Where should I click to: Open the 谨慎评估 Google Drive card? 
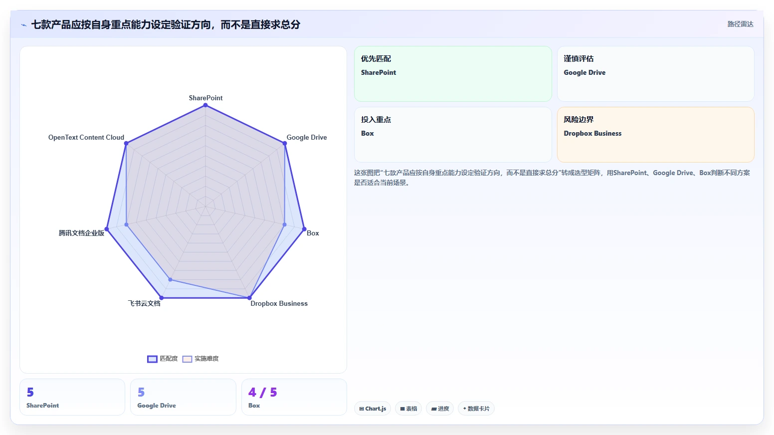coord(655,74)
